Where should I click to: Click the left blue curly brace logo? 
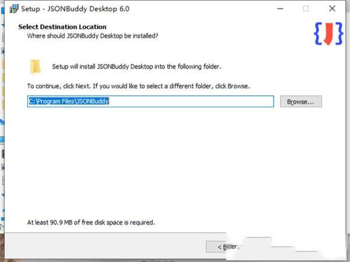pyautogui.click(x=318, y=35)
